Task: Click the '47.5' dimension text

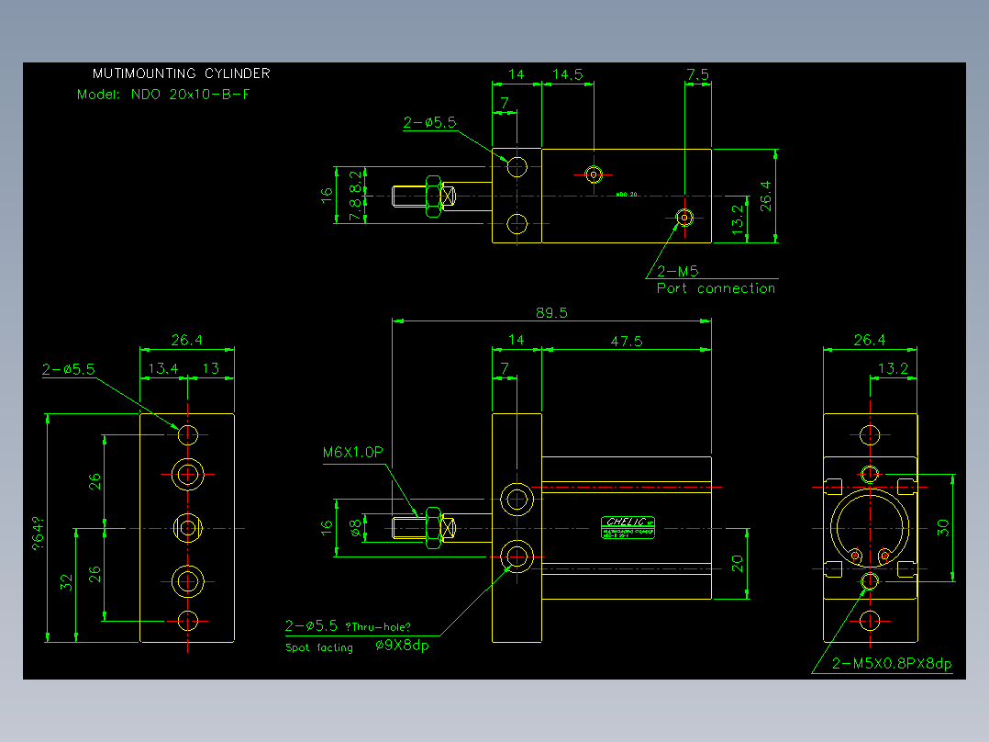Action: (x=627, y=341)
